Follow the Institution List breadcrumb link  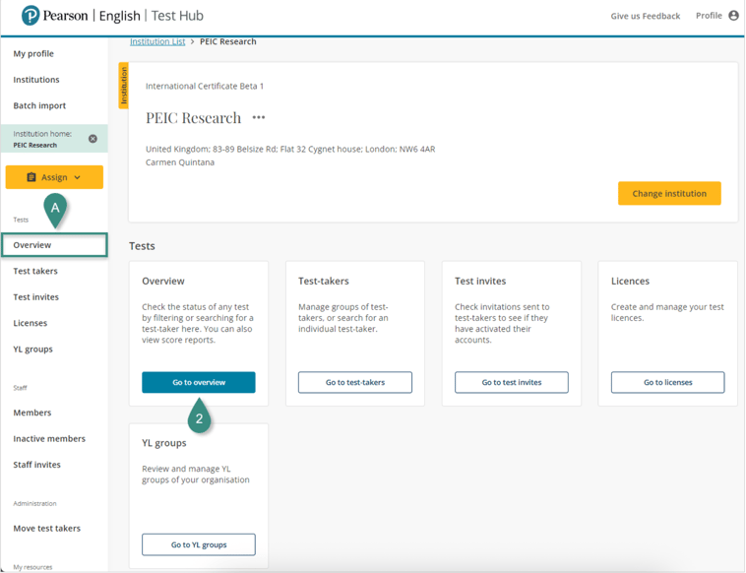click(x=157, y=42)
